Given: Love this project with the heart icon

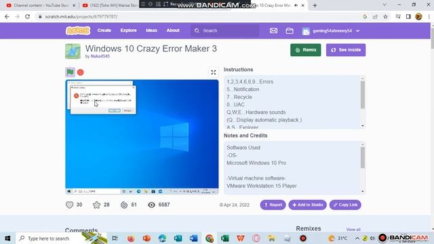Looking at the screenshot, I should tap(69, 205).
